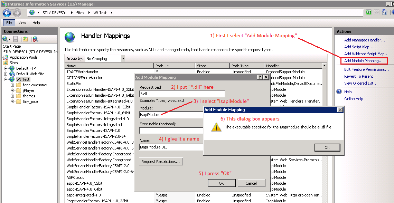
Task: Click the Delete Connection icon
Action: tap(35, 39)
